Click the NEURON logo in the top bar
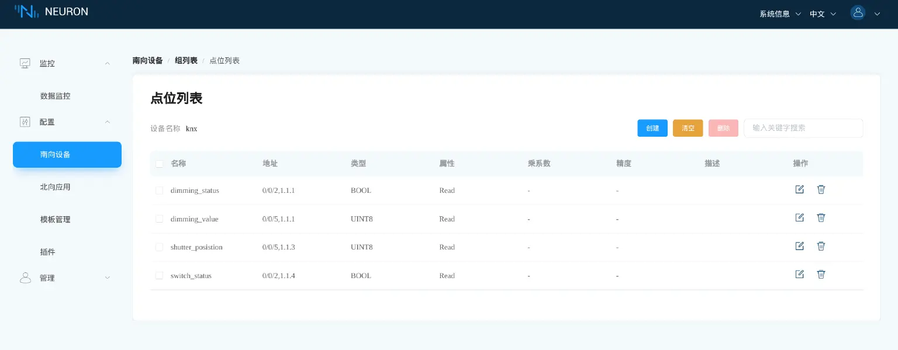The height and width of the screenshot is (350, 898). click(51, 12)
